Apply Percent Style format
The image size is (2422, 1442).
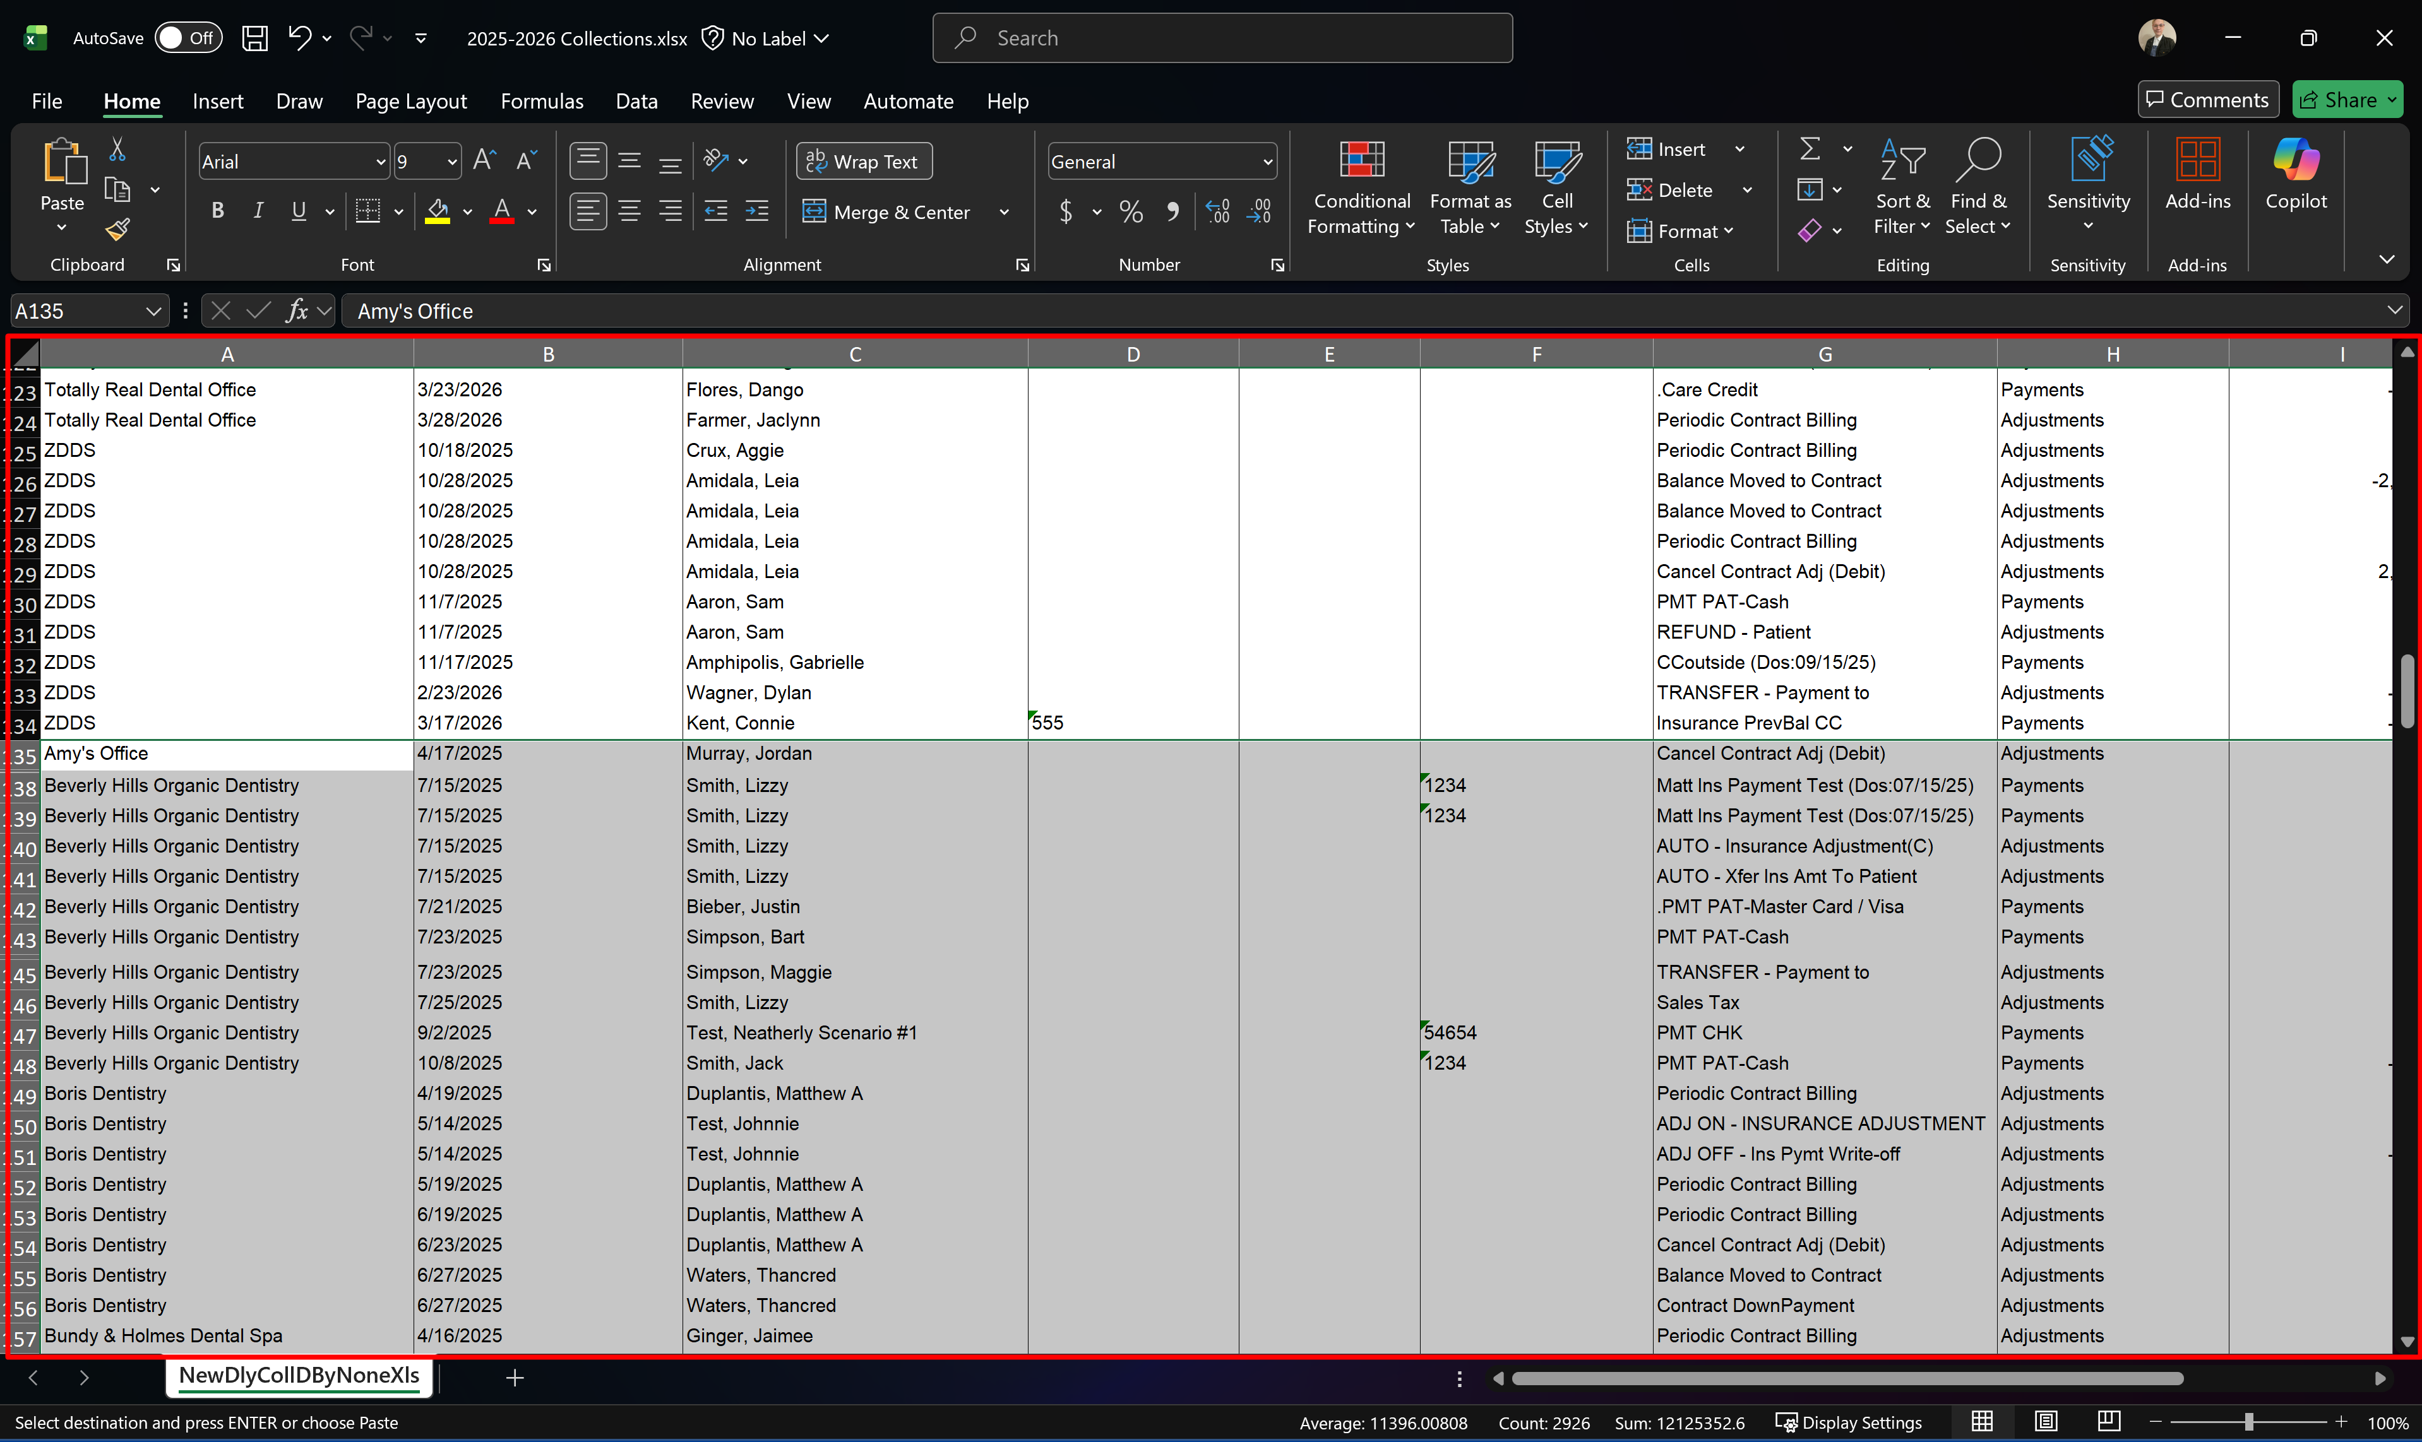point(1130,211)
